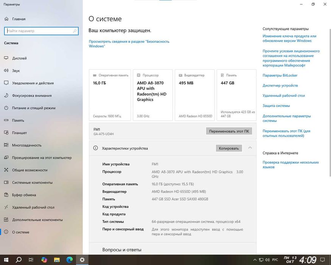Open Диспетчер устройств link
The image size is (331, 265).
280,86
